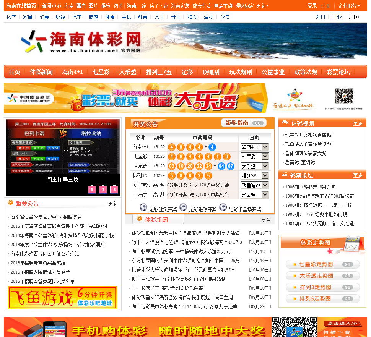The image size is (371, 337).
Task: Open the 飞鱼游戏 query dropdown
Action: [x=255, y=185]
